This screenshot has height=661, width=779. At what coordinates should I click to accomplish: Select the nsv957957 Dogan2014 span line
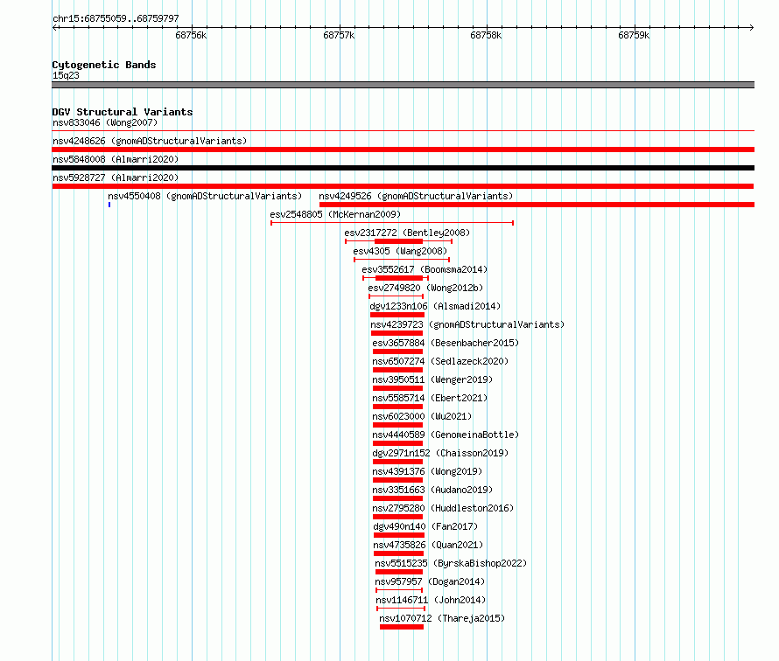pos(399,590)
